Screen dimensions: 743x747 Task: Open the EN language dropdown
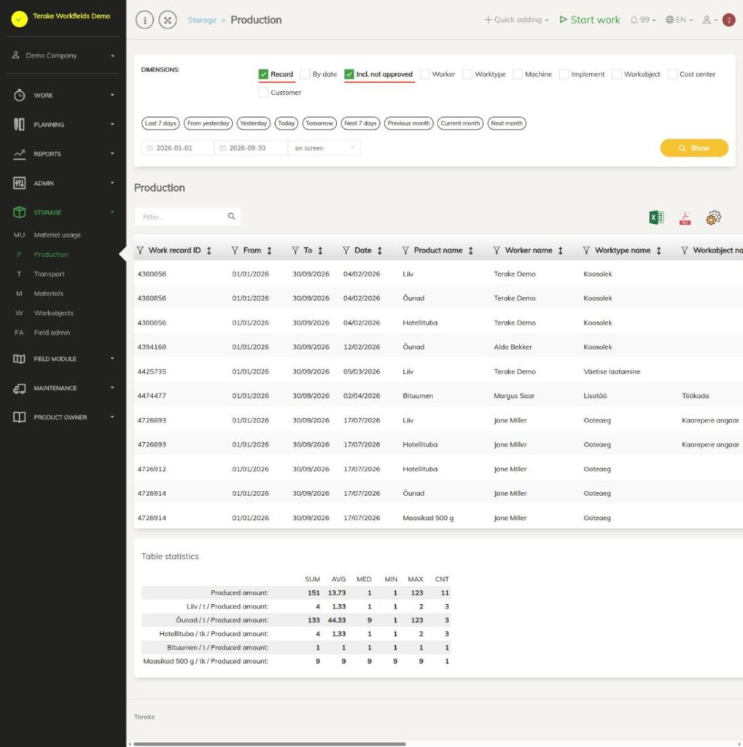pyautogui.click(x=679, y=20)
